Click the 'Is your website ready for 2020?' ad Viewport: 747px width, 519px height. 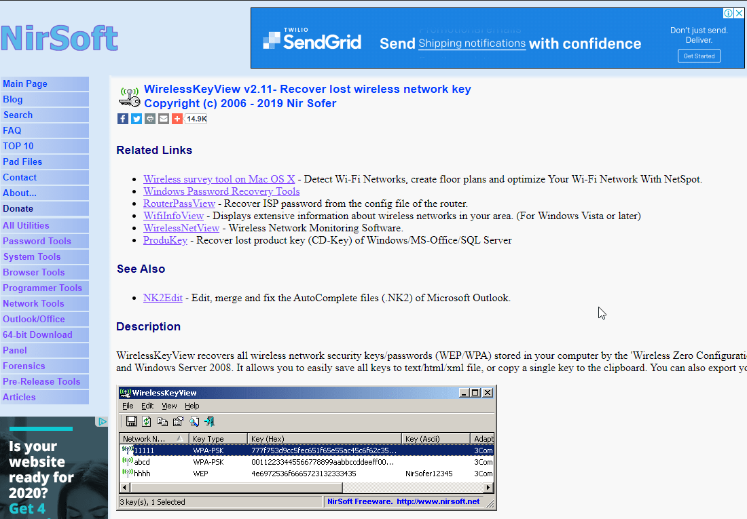click(54, 468)
